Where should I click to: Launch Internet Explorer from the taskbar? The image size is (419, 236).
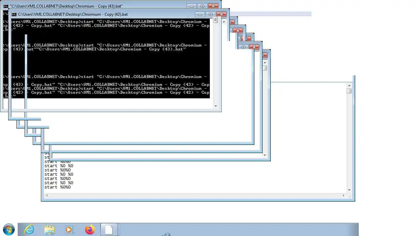[29, 229]
